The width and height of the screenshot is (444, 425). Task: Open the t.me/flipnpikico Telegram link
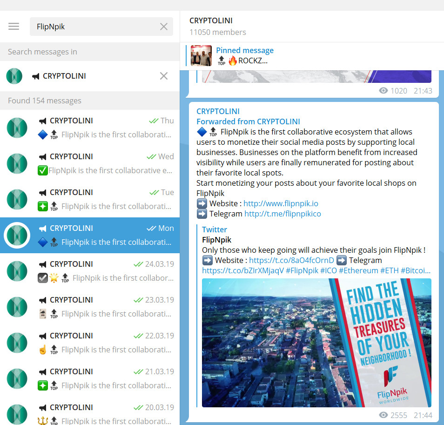click(x=283, y=214)
